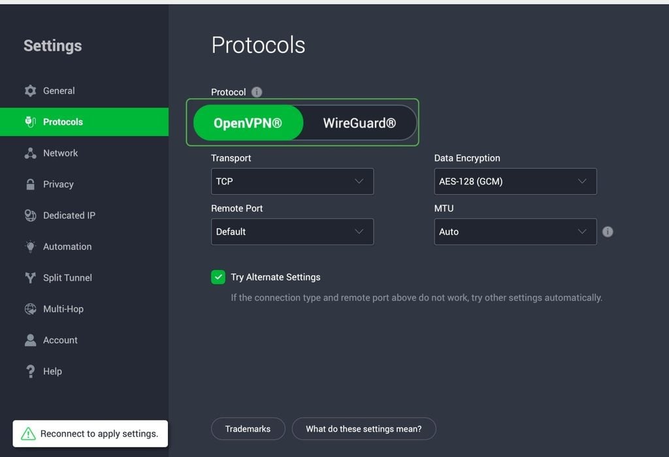Click the Privacy padlock icon
The height and width of the screenshot is (457, 669).
pos(30,184)
